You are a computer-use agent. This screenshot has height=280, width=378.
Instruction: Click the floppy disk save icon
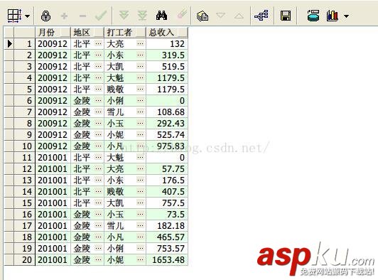(x=286, y=16)
